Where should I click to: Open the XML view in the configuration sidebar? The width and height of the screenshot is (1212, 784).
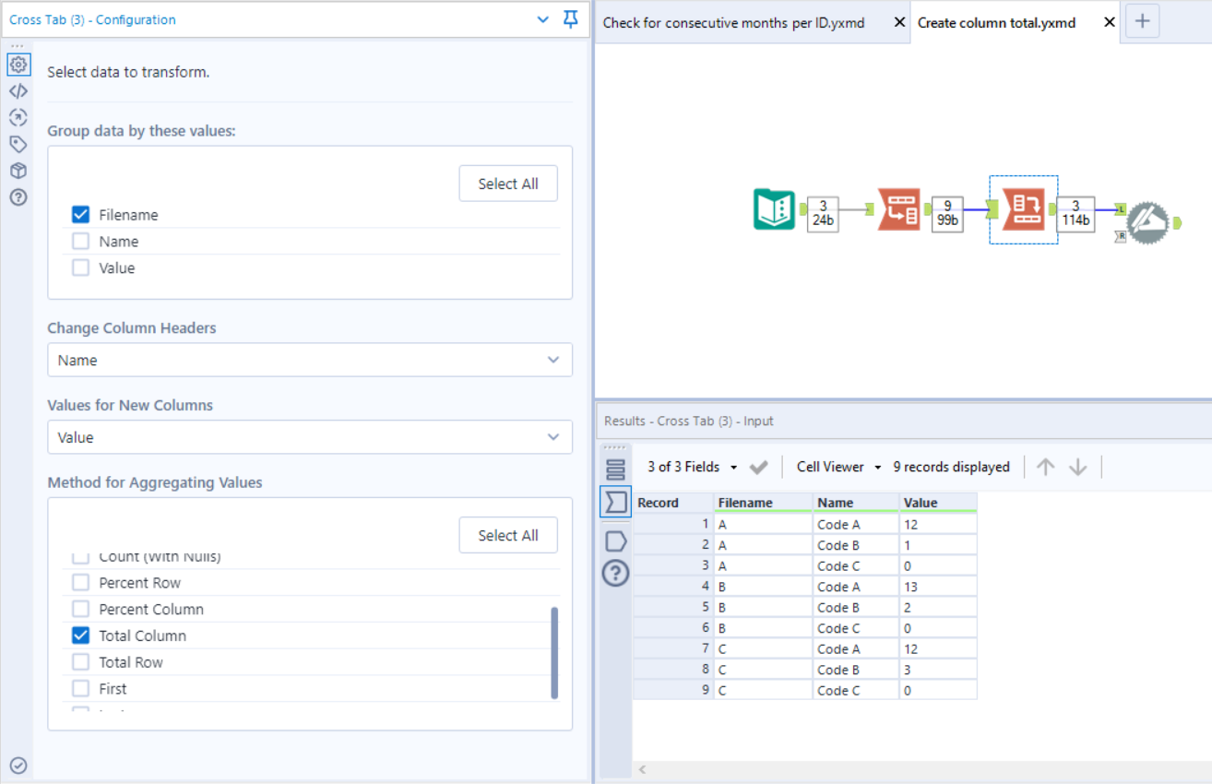click(18, 90)
